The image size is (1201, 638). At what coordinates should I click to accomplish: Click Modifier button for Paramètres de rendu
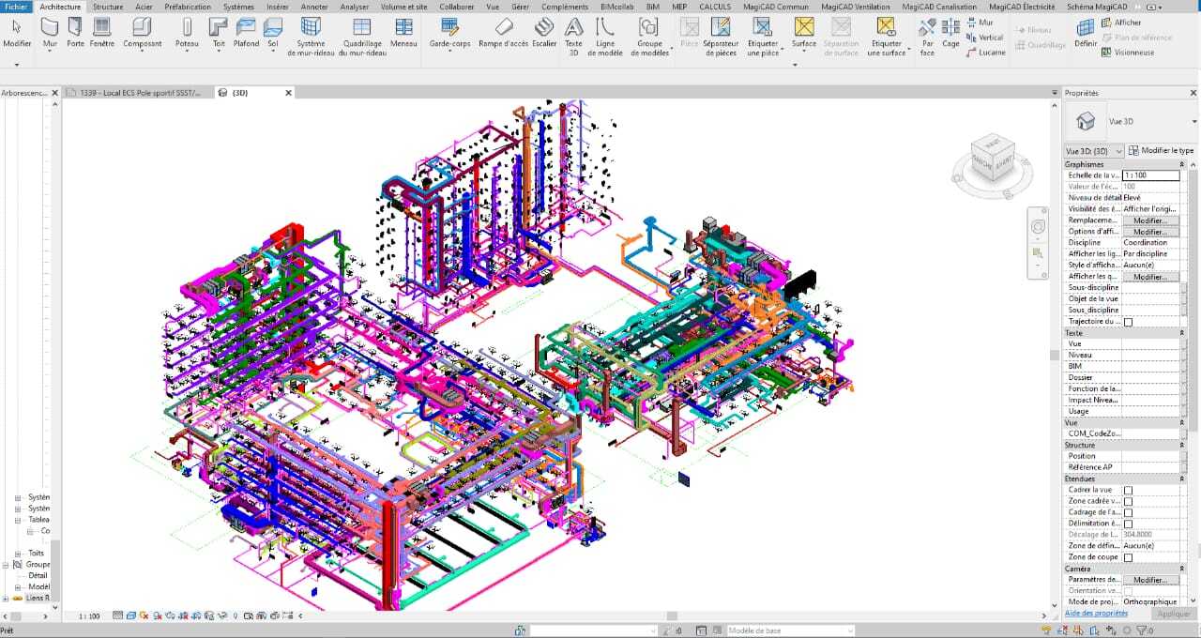click(x=1149, y=580)
